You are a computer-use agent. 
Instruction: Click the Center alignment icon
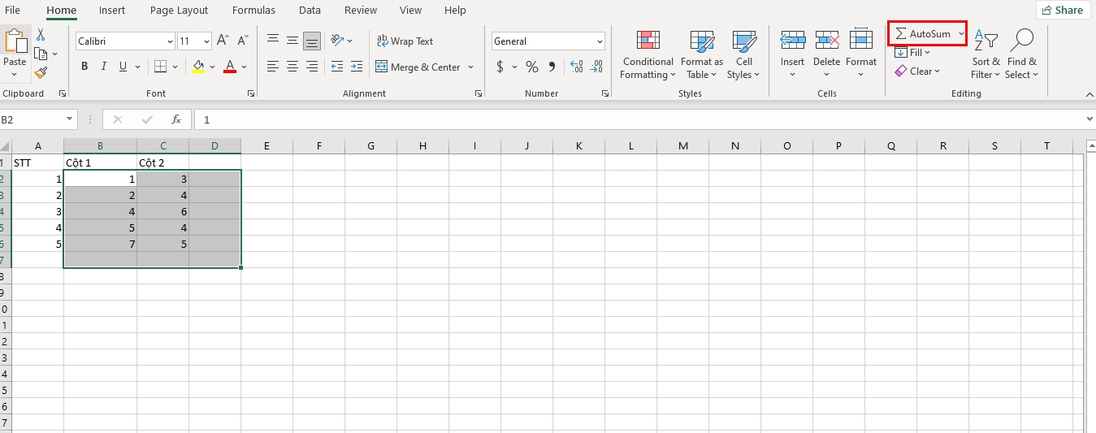coord(292,67)
